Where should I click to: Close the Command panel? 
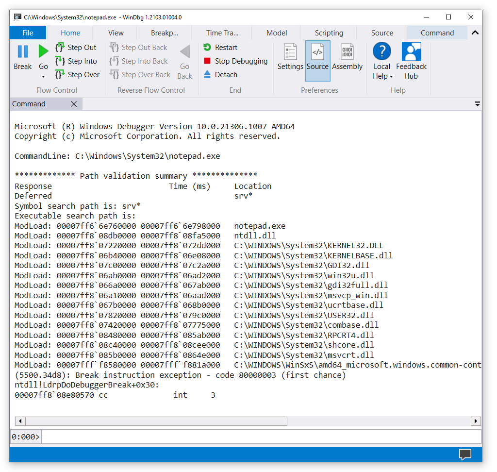pos(74,103)
